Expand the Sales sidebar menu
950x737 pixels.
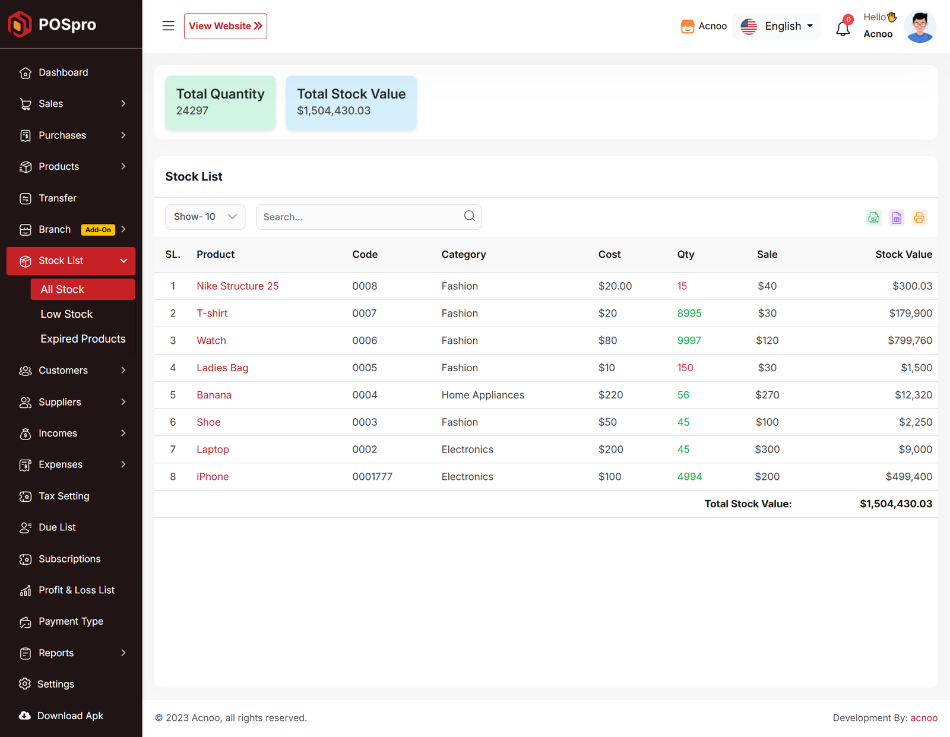[71, 104]
